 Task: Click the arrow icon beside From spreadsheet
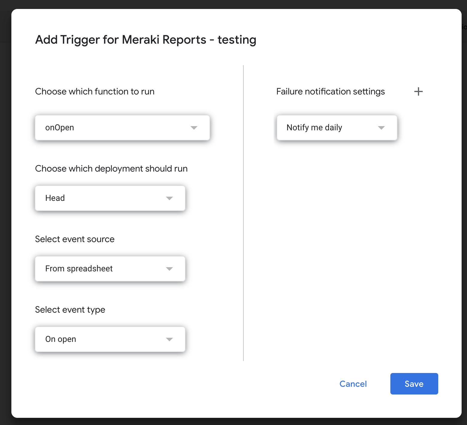click(x=169, y=269)
